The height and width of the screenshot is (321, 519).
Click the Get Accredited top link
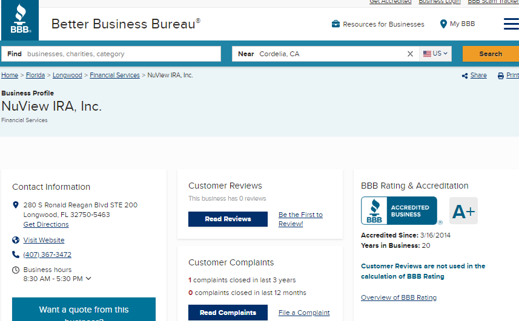(x=390, y=2)
